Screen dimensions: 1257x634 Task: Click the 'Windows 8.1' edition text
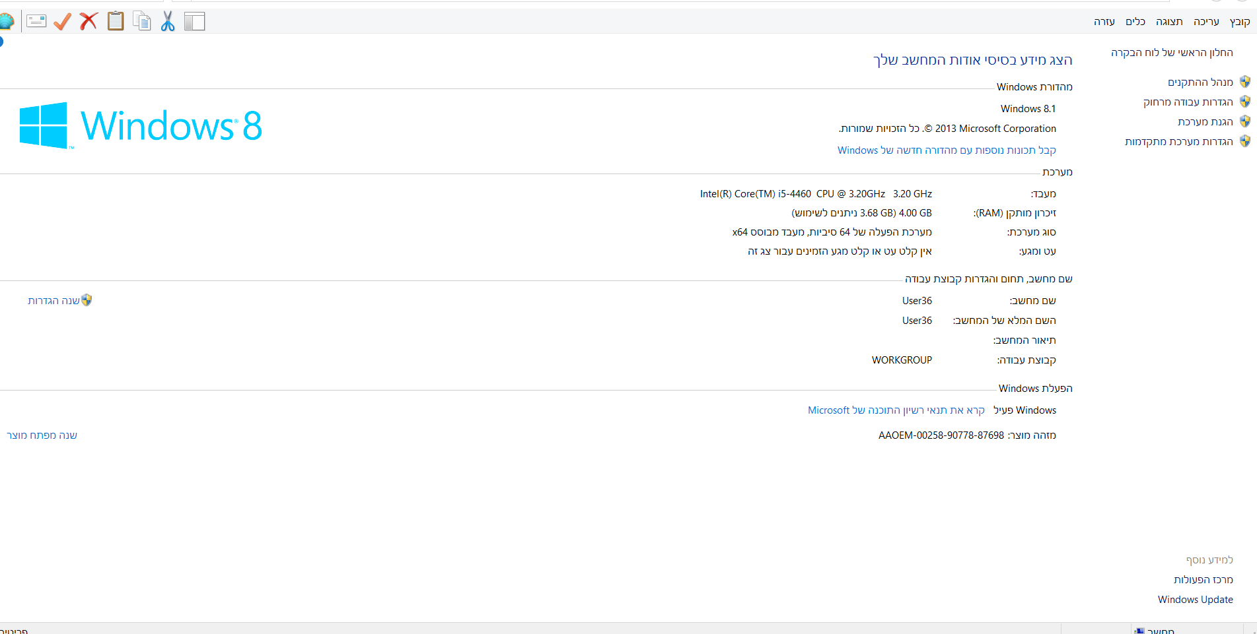1028,109
